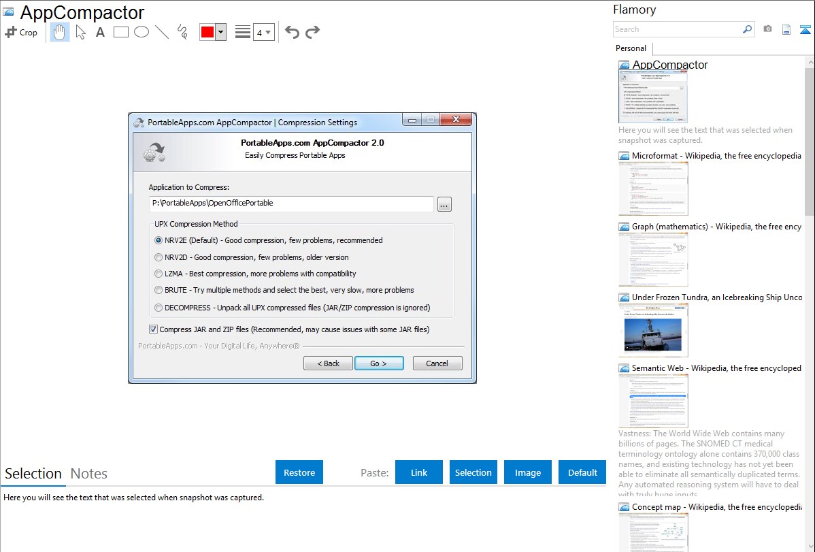Pick the ellipse drawing tool
This screenshot has width=815, height=552.
(142, 32)
